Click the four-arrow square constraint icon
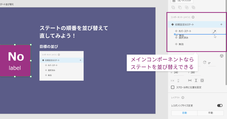This screenshot has height=119, width=227. 202,80
